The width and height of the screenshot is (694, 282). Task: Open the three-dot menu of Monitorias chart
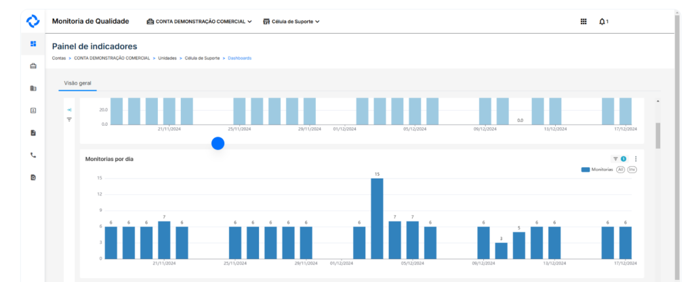636,159
